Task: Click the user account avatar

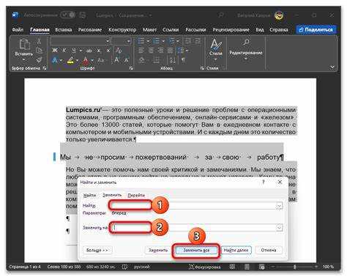Action: pos(279,15)
